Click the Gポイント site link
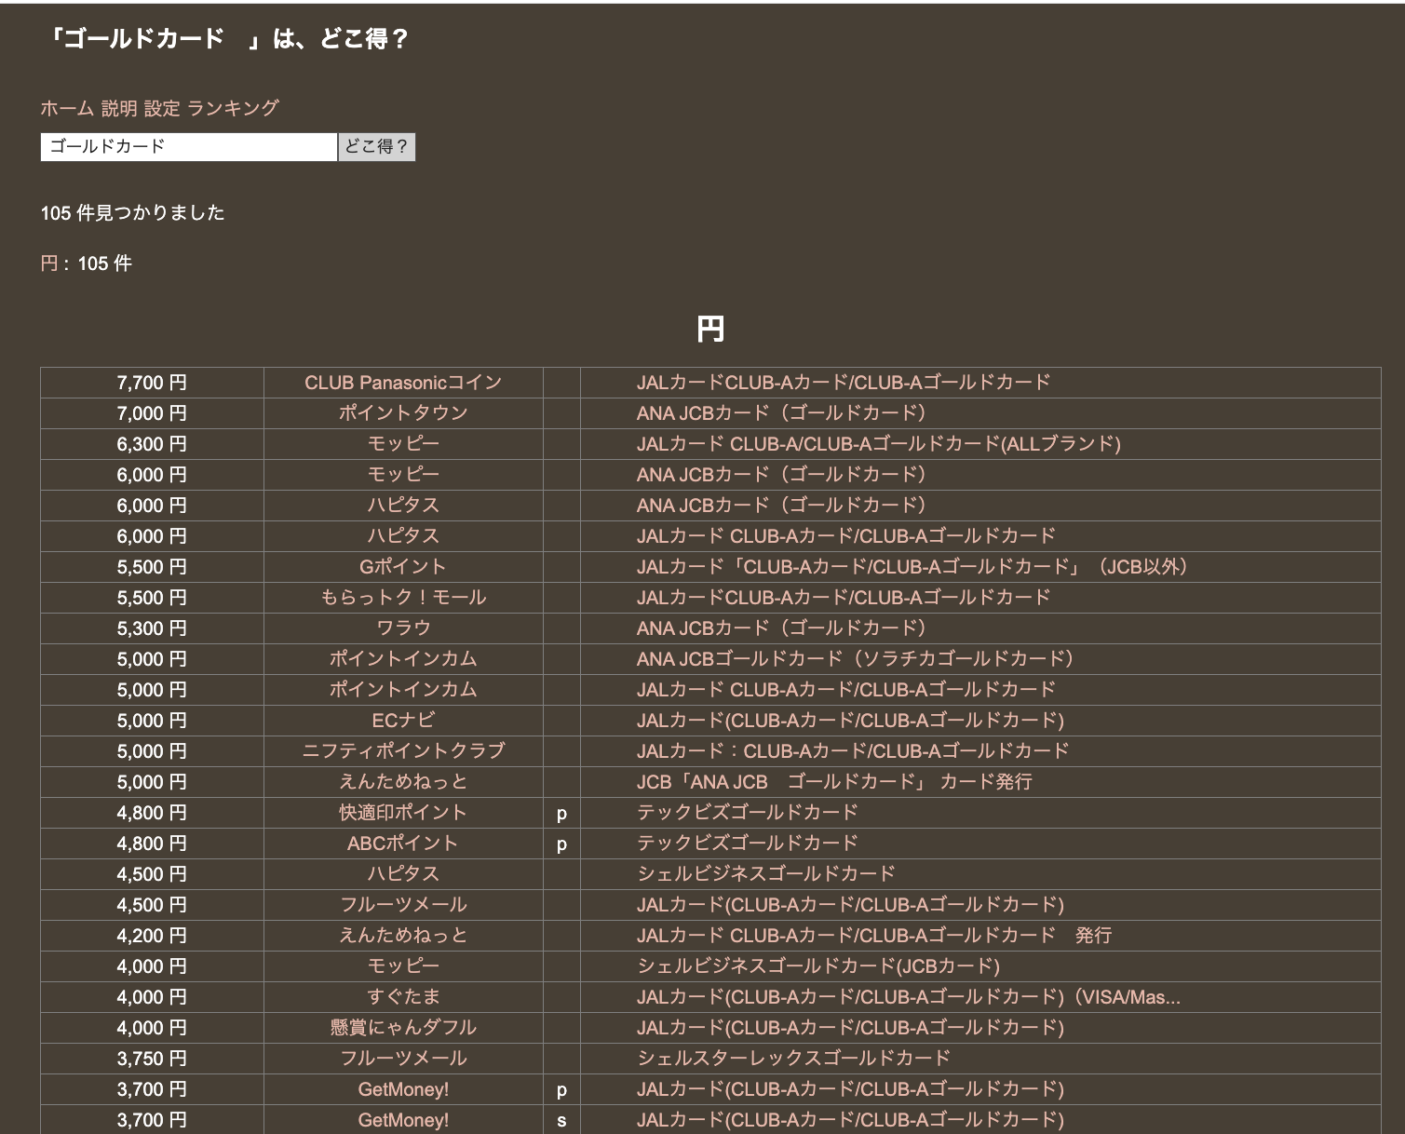 tap(402, 567)
